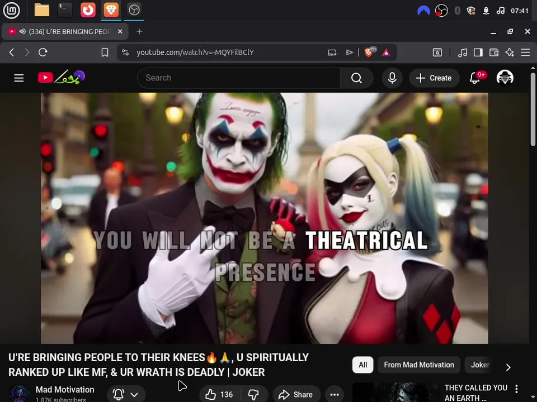Select the Joker filter chip
This screenshot has height=402, width=537.
[x=480, y=365]
